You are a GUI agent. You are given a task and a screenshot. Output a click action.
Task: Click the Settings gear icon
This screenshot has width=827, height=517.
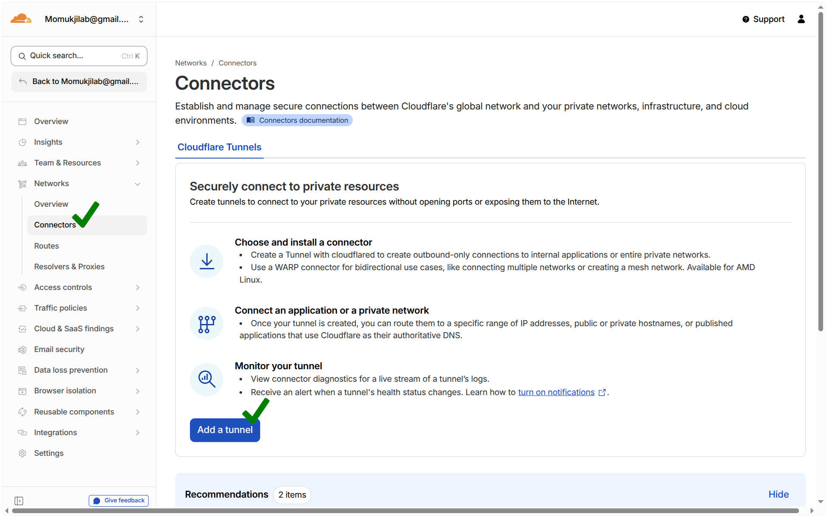point(22,453)
